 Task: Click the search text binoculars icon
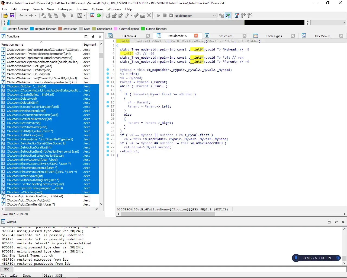[x=50, y=15]
